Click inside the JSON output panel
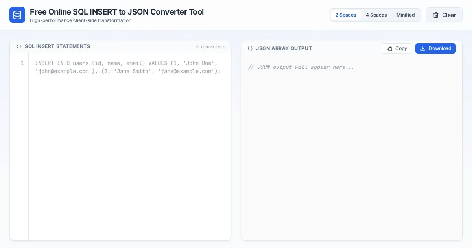The height and width of the screenshot is (248, 472). point(351,150)
